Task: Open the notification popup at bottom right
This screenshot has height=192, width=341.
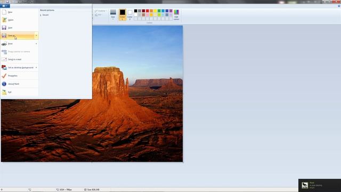Action: [320, 185]
